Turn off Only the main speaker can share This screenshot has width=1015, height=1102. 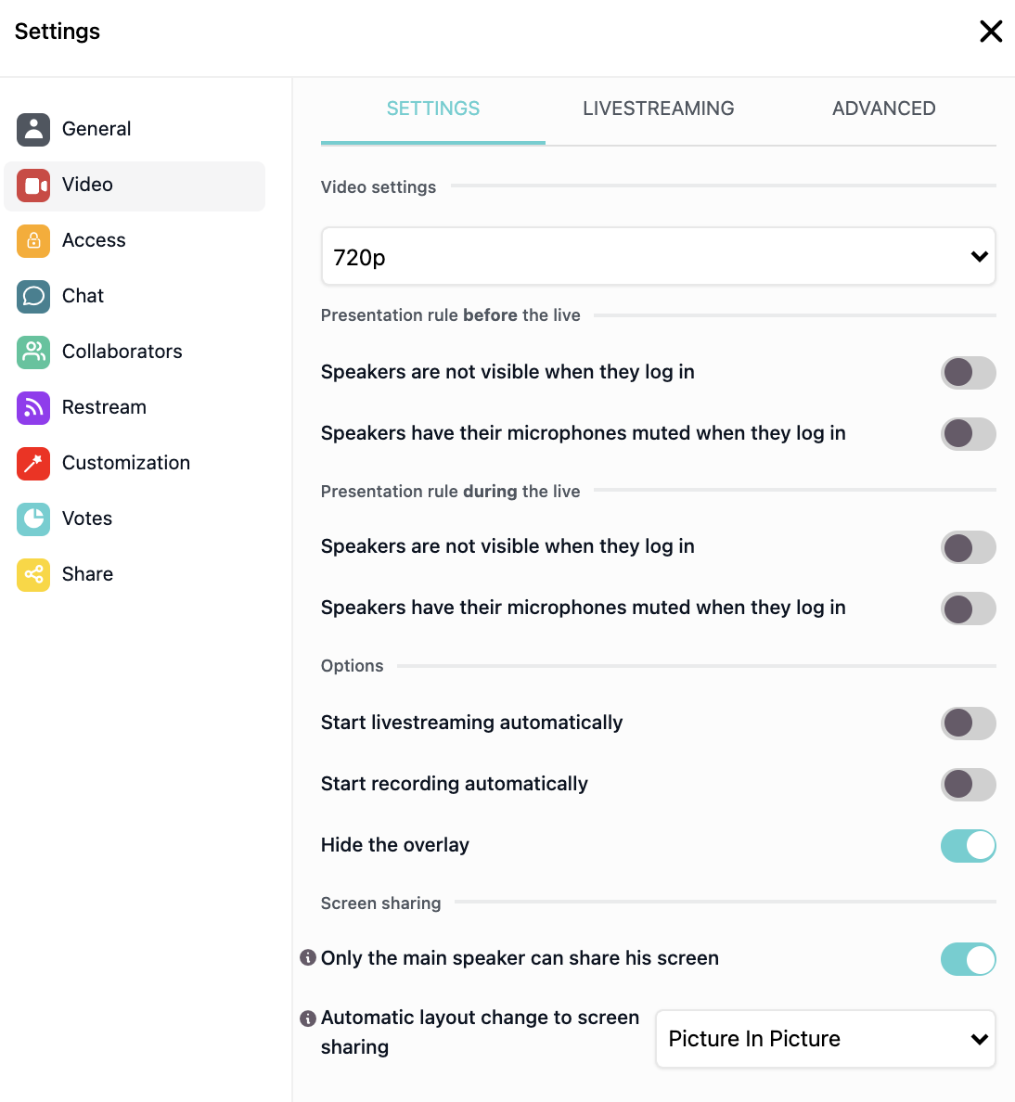(x=968, y=959)
